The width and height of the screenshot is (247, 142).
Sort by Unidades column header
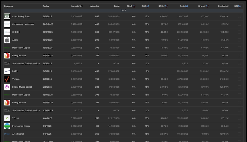(x=94, y=6)
